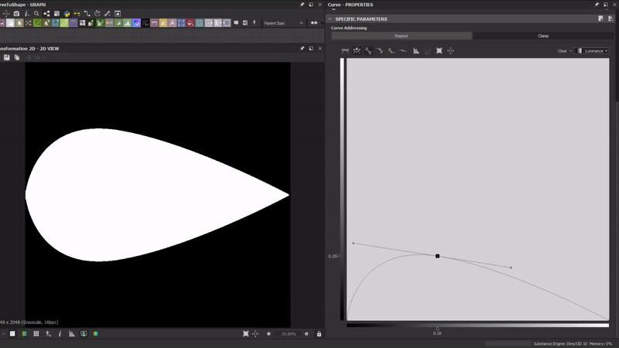Click the camera icon in graph toolbar

click(16, 14)
